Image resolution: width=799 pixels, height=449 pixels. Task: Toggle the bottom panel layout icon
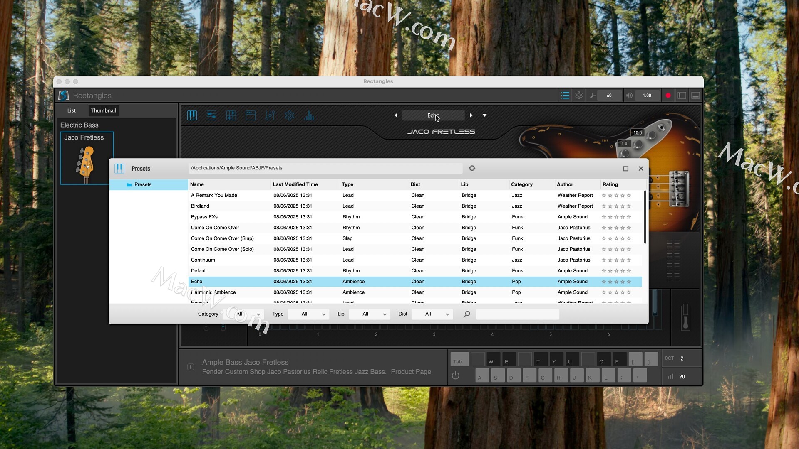click(695, 96)
